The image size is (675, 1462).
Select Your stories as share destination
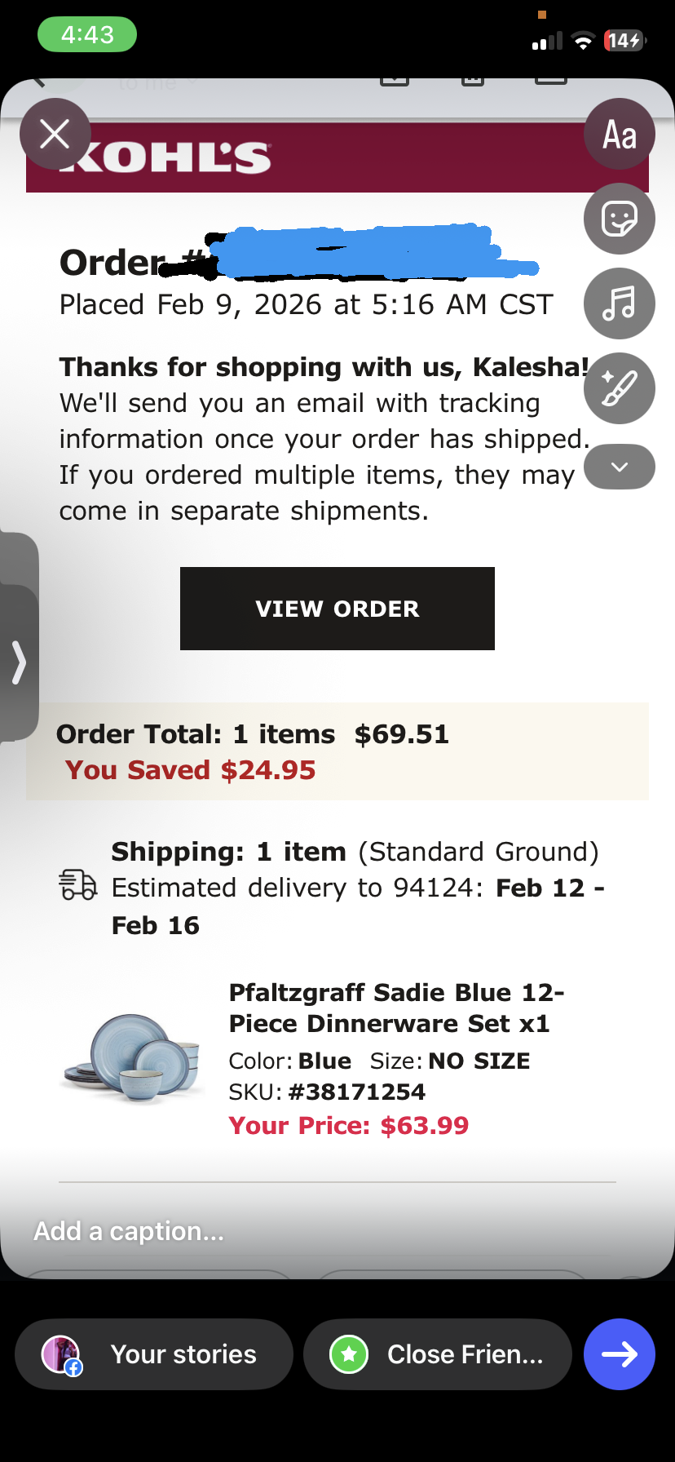pyautogui.click(x=153, y=1354)
